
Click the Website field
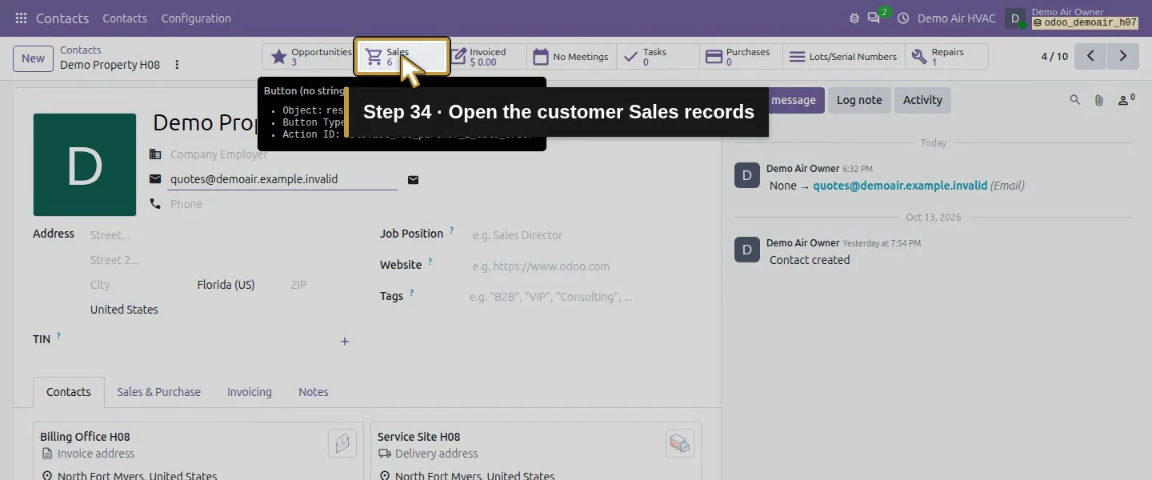[x=585, y=266]
